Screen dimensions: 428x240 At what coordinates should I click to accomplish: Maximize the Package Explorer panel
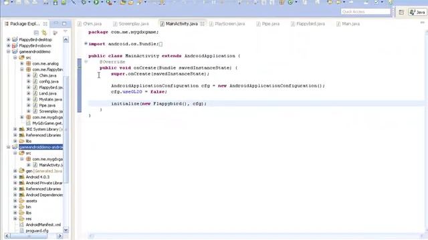pyautogui.click(x=64, y=24)
